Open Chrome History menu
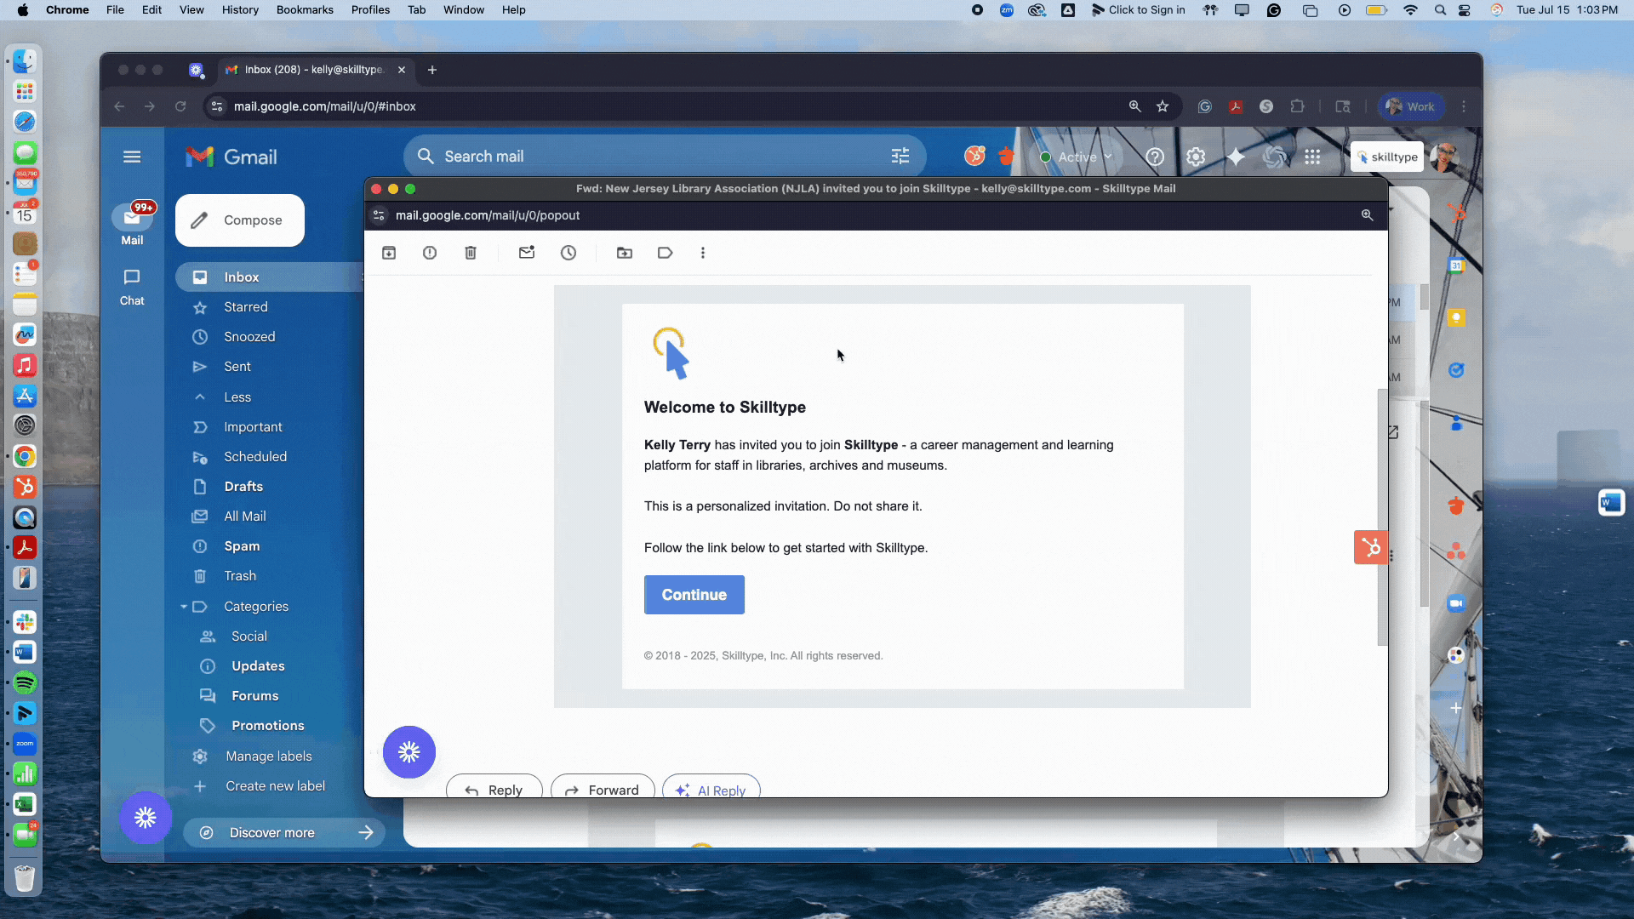The image size is (1634, 919). (240, 10)
